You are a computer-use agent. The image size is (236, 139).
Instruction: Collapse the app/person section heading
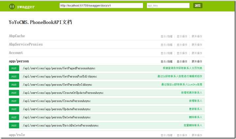click(x=19, y=61)
